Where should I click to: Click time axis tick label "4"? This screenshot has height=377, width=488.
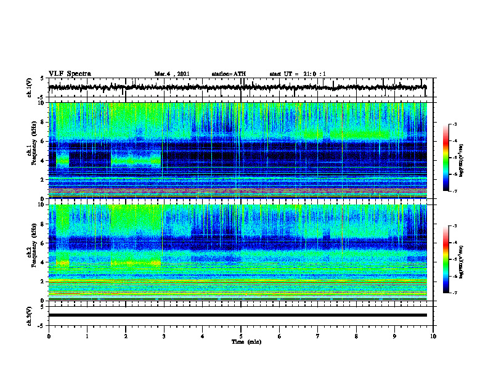203,336
